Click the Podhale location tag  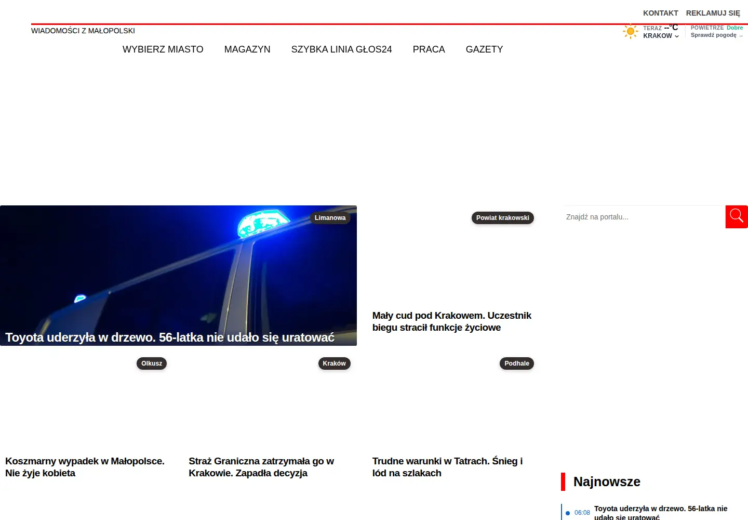(x=517, y=363)
